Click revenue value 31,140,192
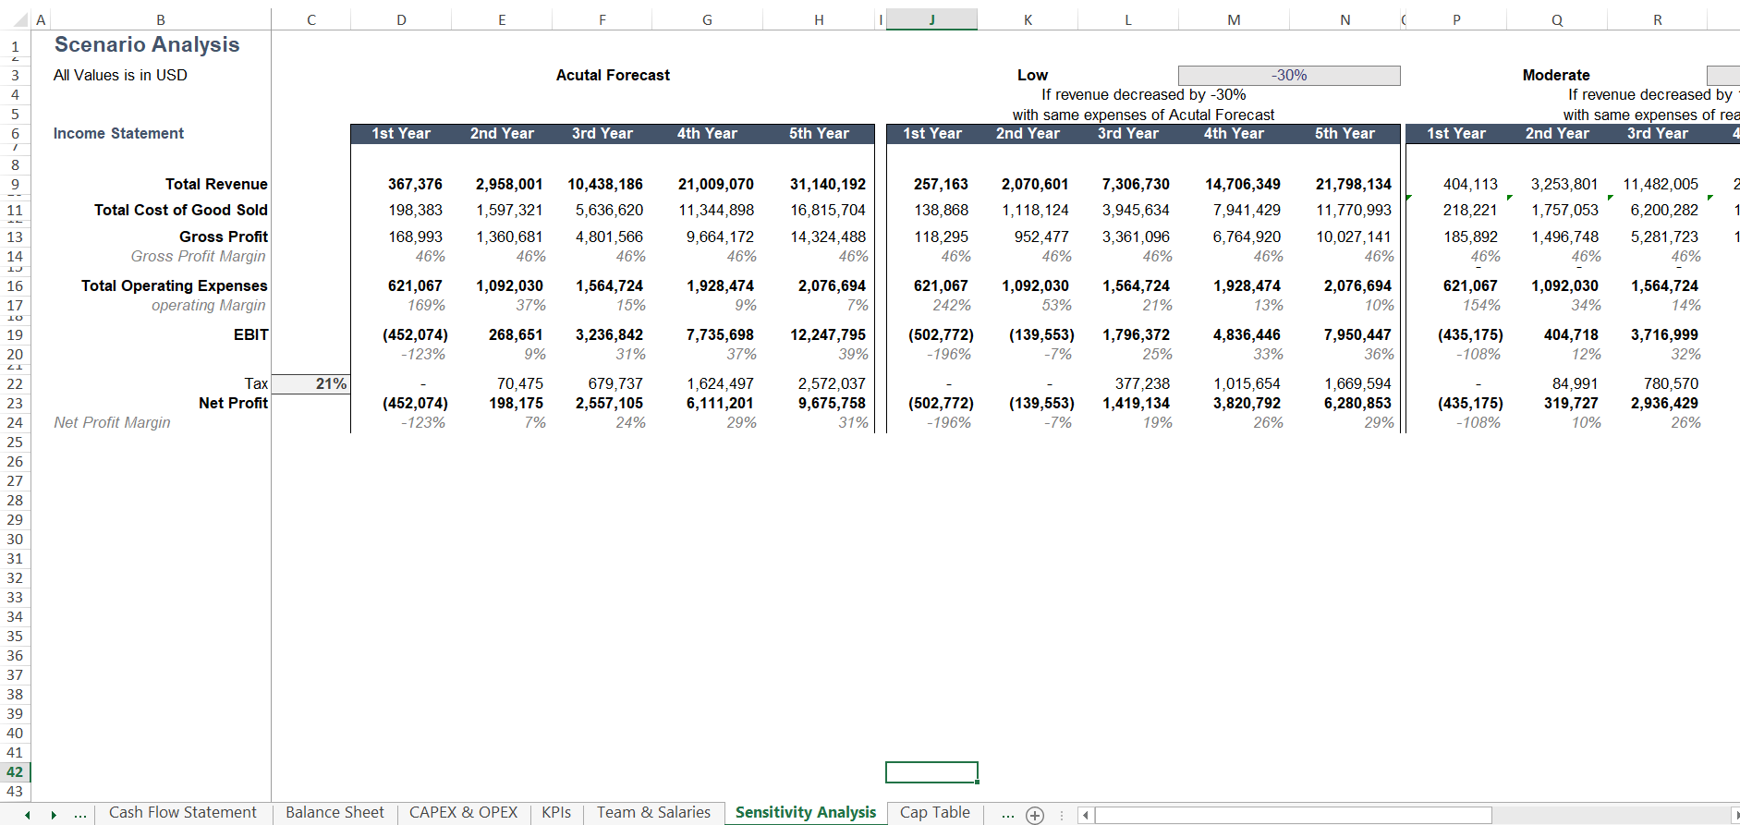Viewport: 1740px width, 825px height. click(x=827, y=184)
